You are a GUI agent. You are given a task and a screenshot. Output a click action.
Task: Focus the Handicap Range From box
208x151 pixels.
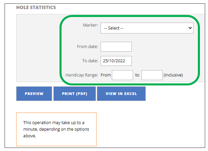pyautogui.click(x=122, y=75)
